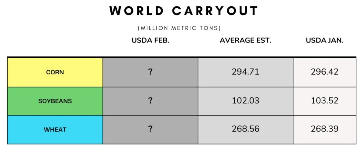Click the USDA FEB. column header
This screenshot has width=363, height=150.
(150, 40)
